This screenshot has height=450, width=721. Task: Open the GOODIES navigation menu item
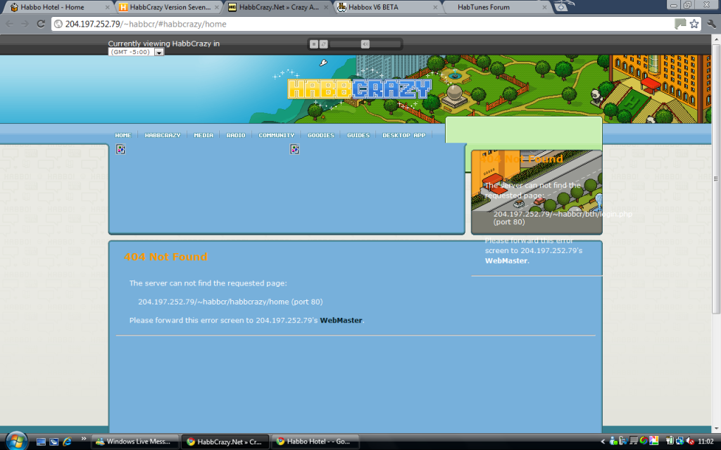(321, 135)
